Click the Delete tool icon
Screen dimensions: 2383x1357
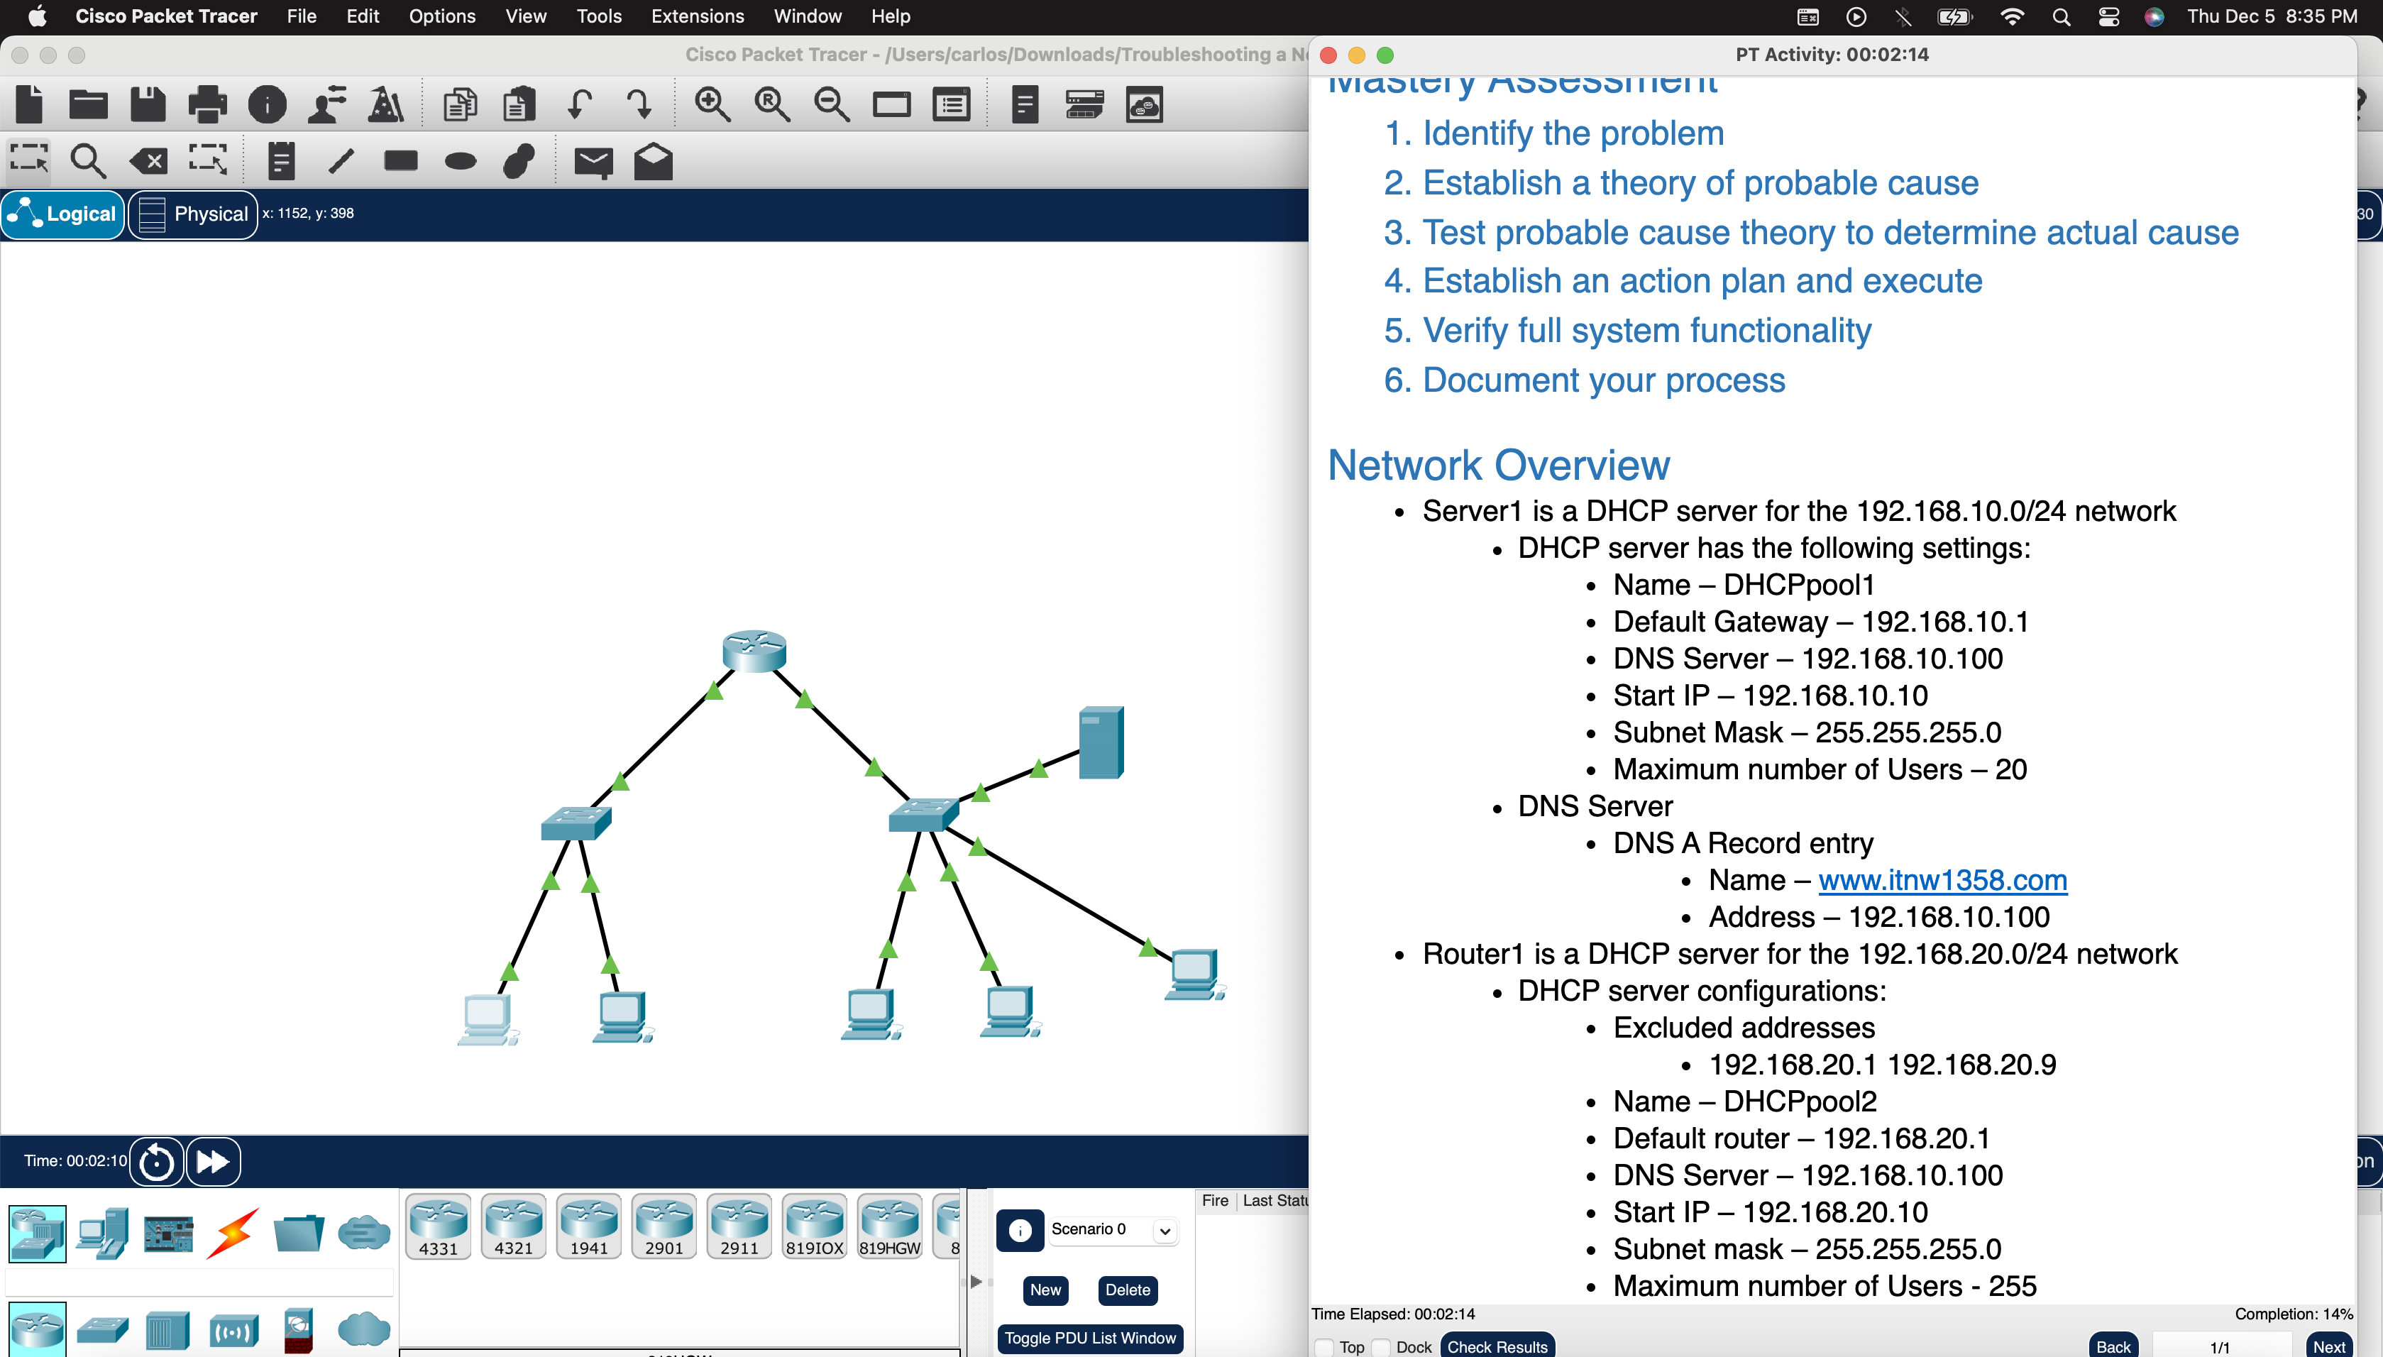tap(149, 161)
